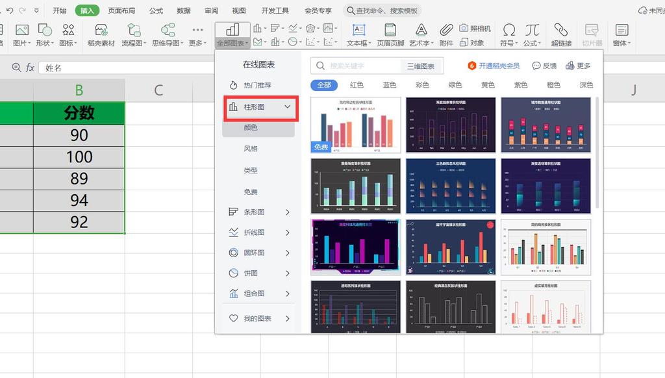This screenshot has height=378, width=665.
Task: Switch to the 开发工具 developer tab
Action: pos(275,10)
